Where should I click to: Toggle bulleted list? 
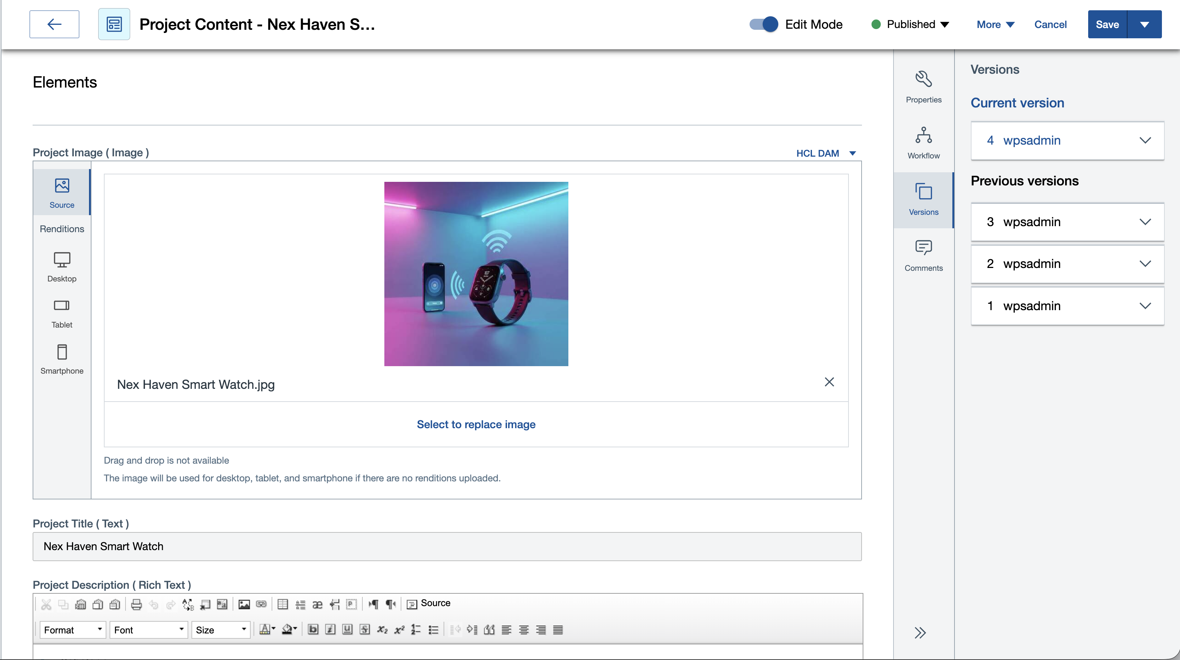[x=433, y=630]
